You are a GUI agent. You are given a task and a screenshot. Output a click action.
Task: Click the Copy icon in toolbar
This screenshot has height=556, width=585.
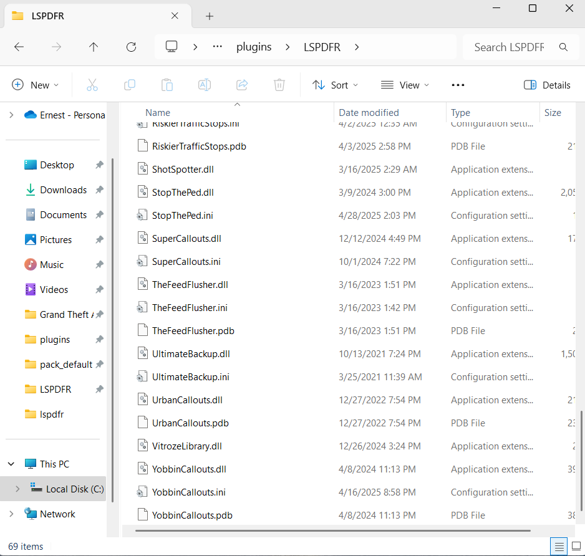(x=130, y=85)
